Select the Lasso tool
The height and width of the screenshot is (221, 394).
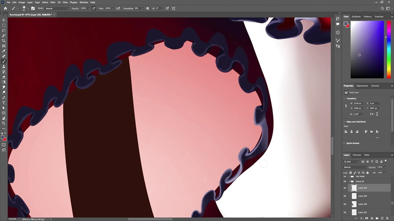coord(4,30)
